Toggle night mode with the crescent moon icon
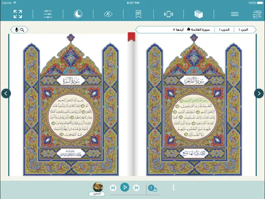This screenshot has width=265, height=199. pos(78,14)
